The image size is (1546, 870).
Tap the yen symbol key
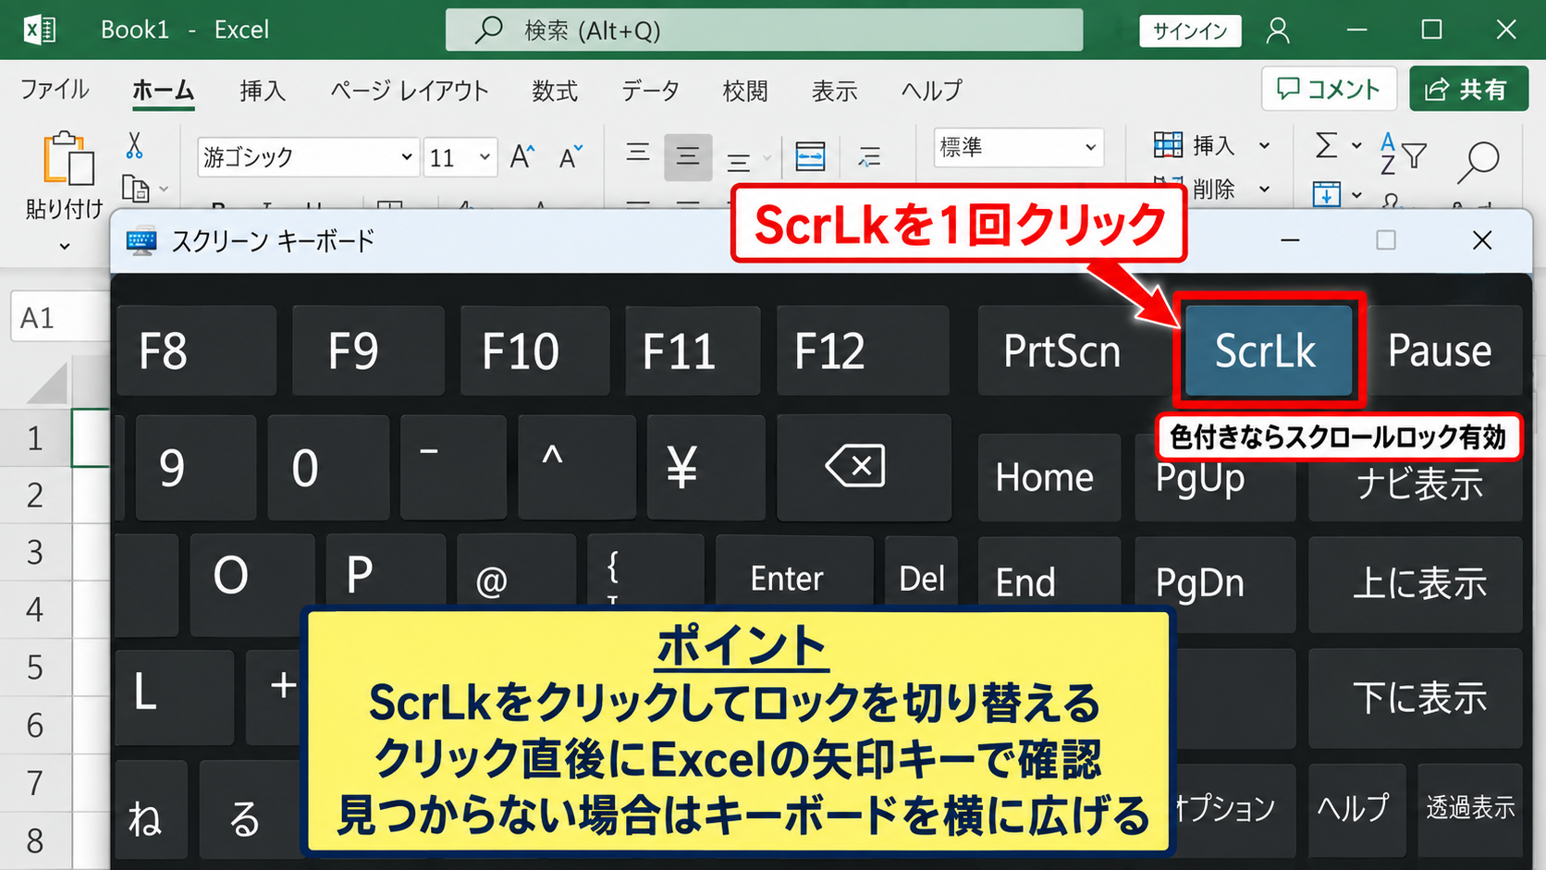coord(706,467)
